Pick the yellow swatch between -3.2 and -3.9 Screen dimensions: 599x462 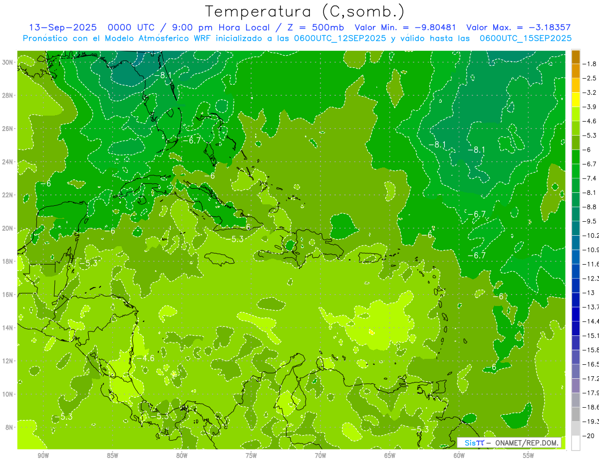[x=576, y=100]
